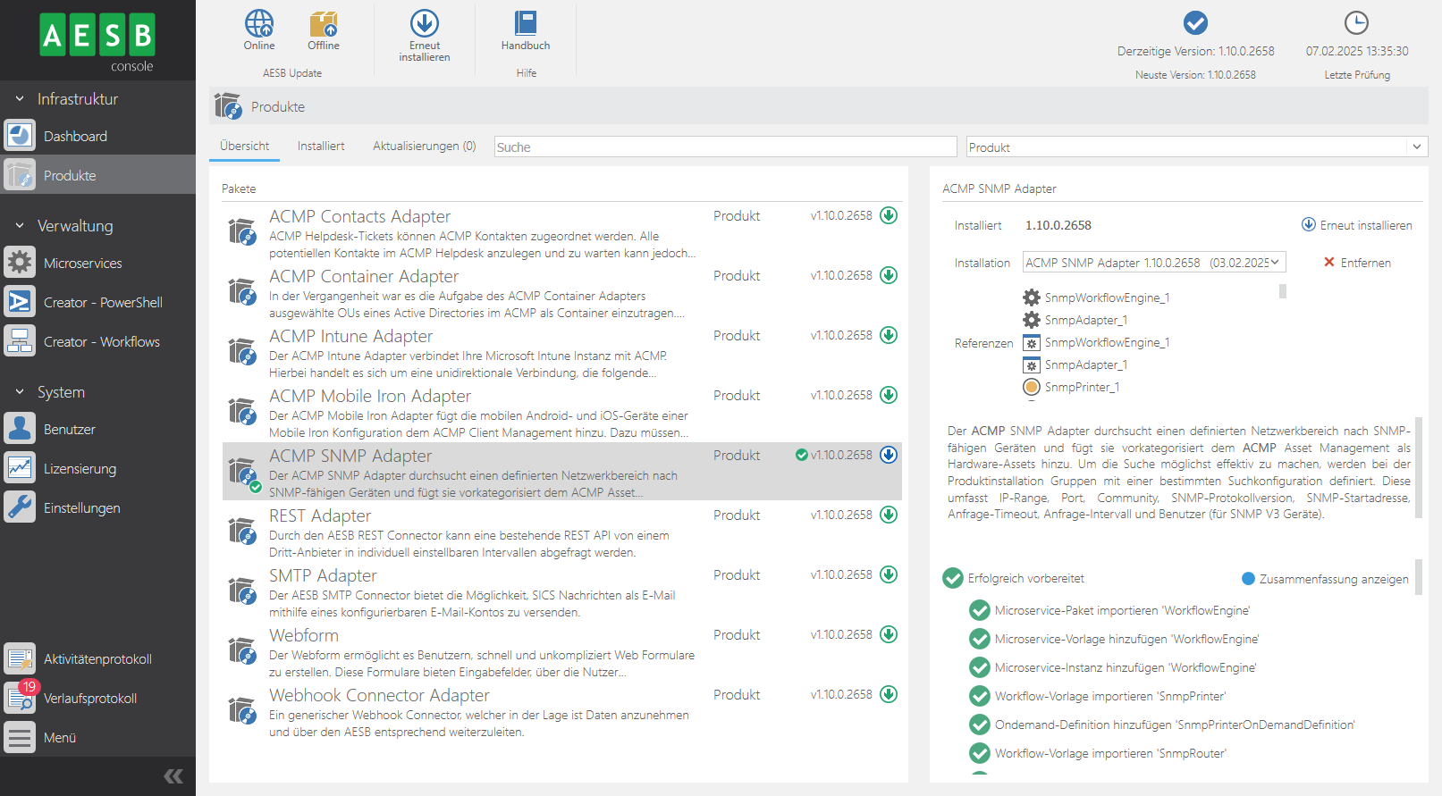Screen dimensions: 1442x796
Task: Open Microservices gear icon in sidebar
Action: [20, 263]
